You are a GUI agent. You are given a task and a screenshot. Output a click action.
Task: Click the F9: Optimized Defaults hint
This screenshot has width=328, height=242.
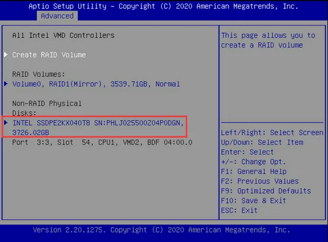pyautogui.click(x=266, y=191)
